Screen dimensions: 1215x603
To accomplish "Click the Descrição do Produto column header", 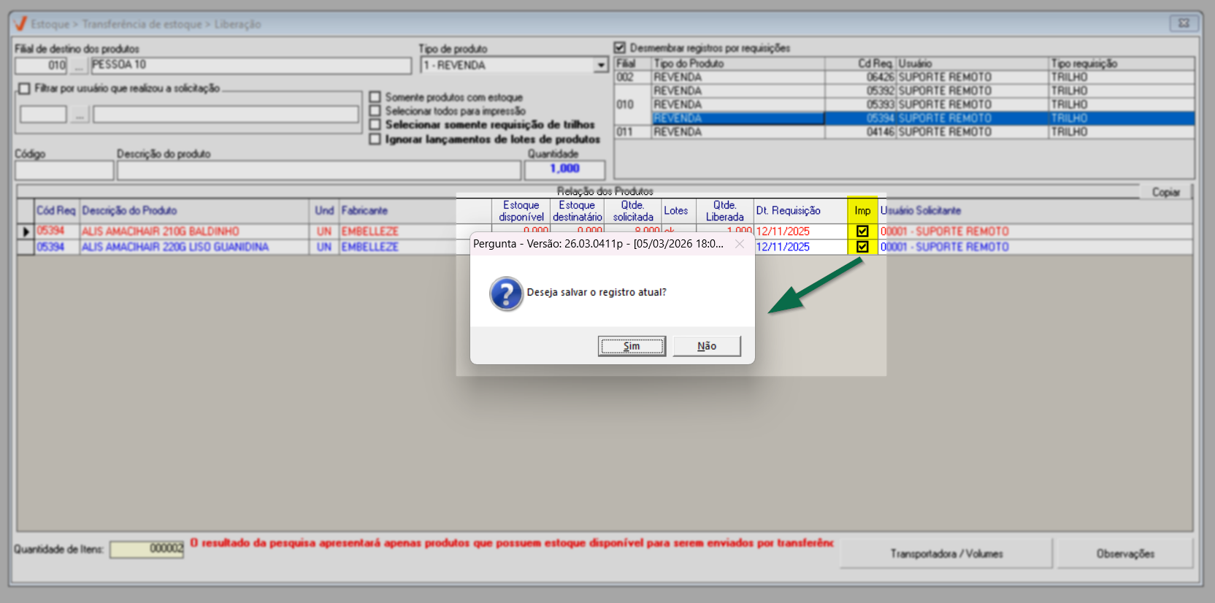I will [194, 210].
